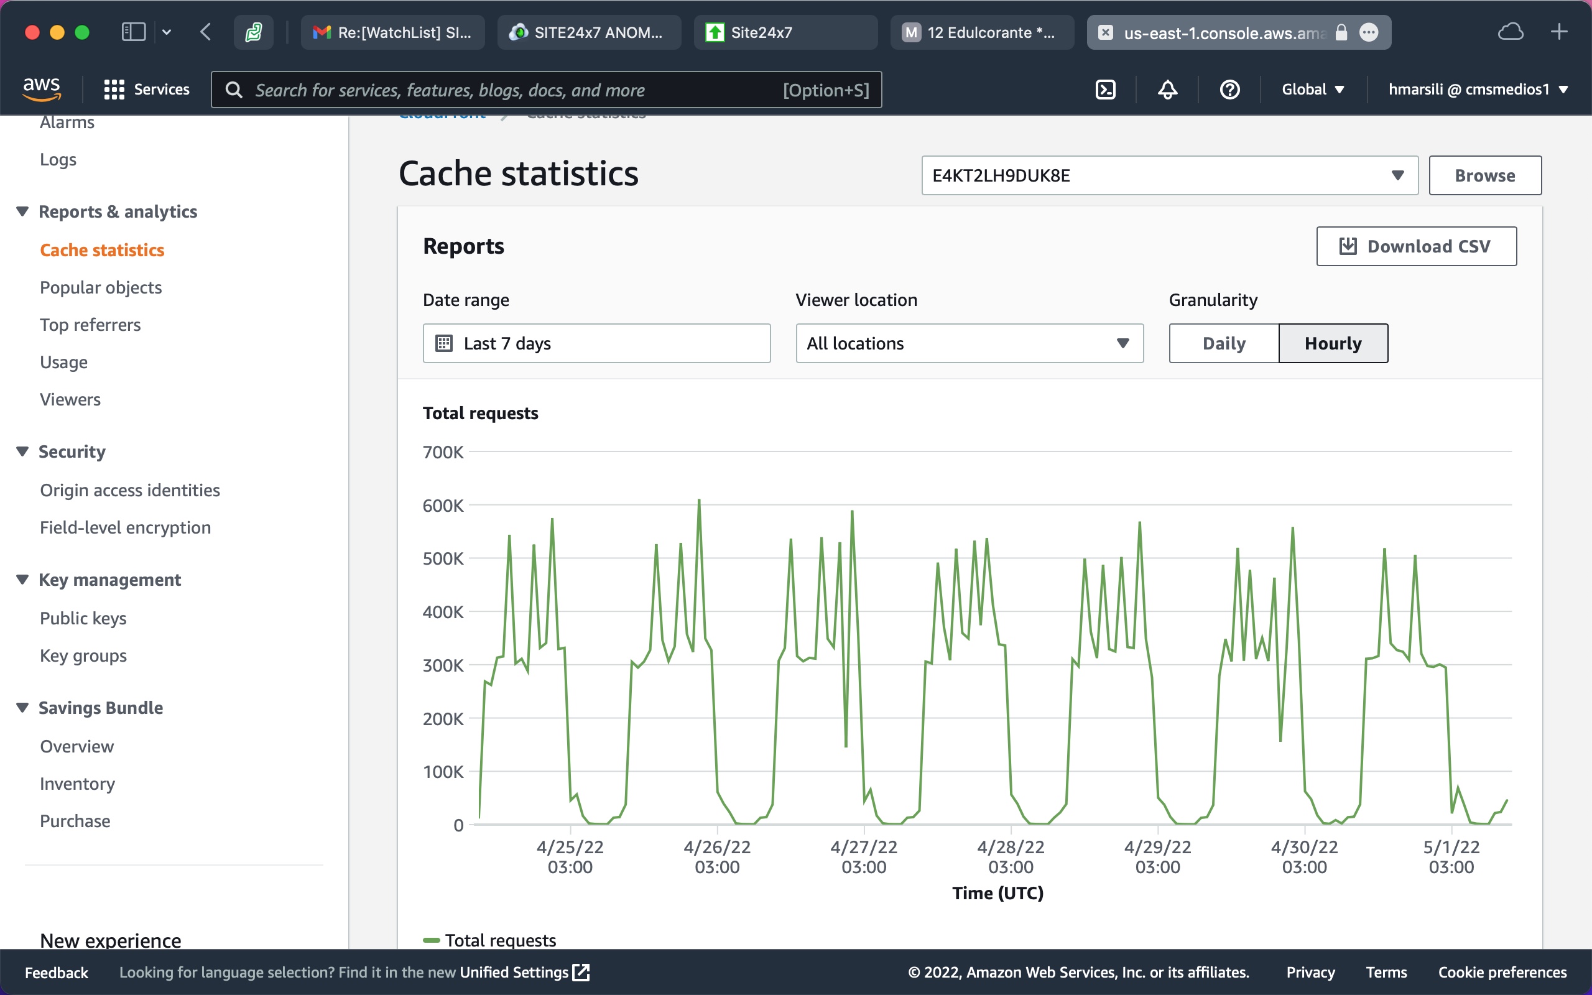
Task: Open a new browser tab with plus
Action: pyautogui.click(x=1558, y=32)
